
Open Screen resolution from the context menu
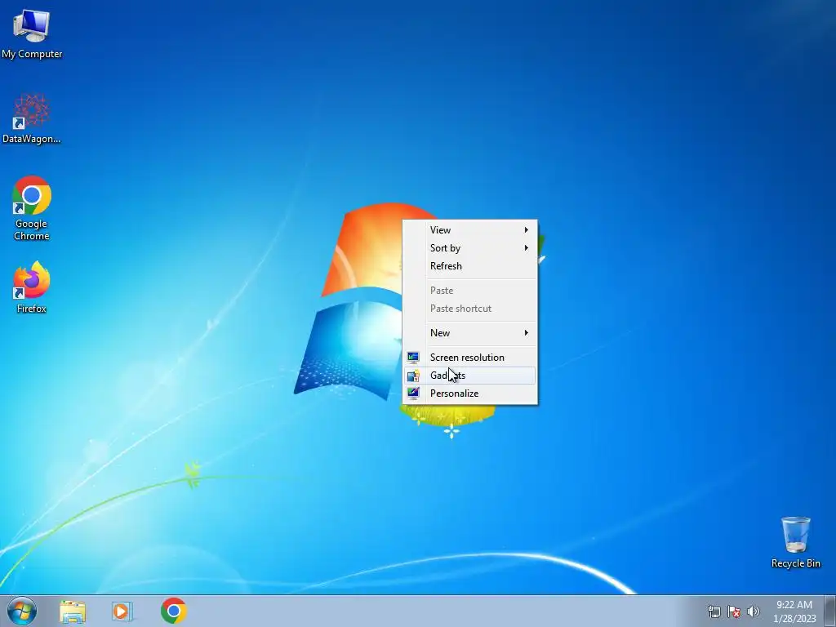pos(469,358)
